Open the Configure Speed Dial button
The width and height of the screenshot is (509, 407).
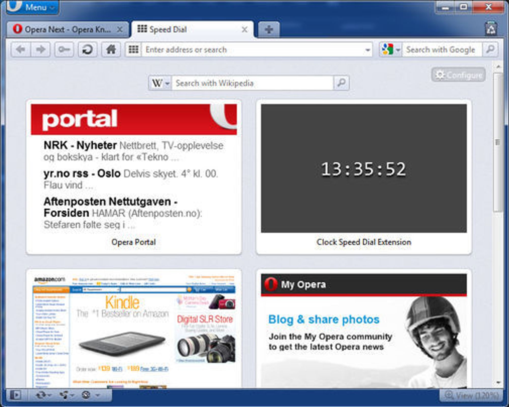[x=459, y=75]
